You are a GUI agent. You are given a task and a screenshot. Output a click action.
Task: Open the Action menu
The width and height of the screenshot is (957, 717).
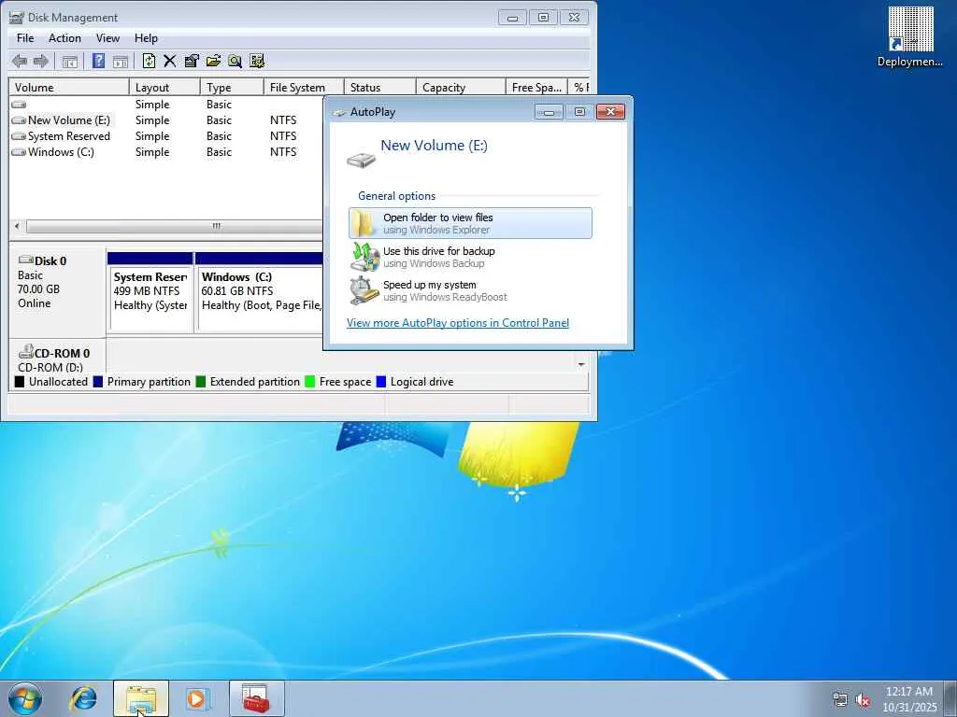tap(64, 37)
